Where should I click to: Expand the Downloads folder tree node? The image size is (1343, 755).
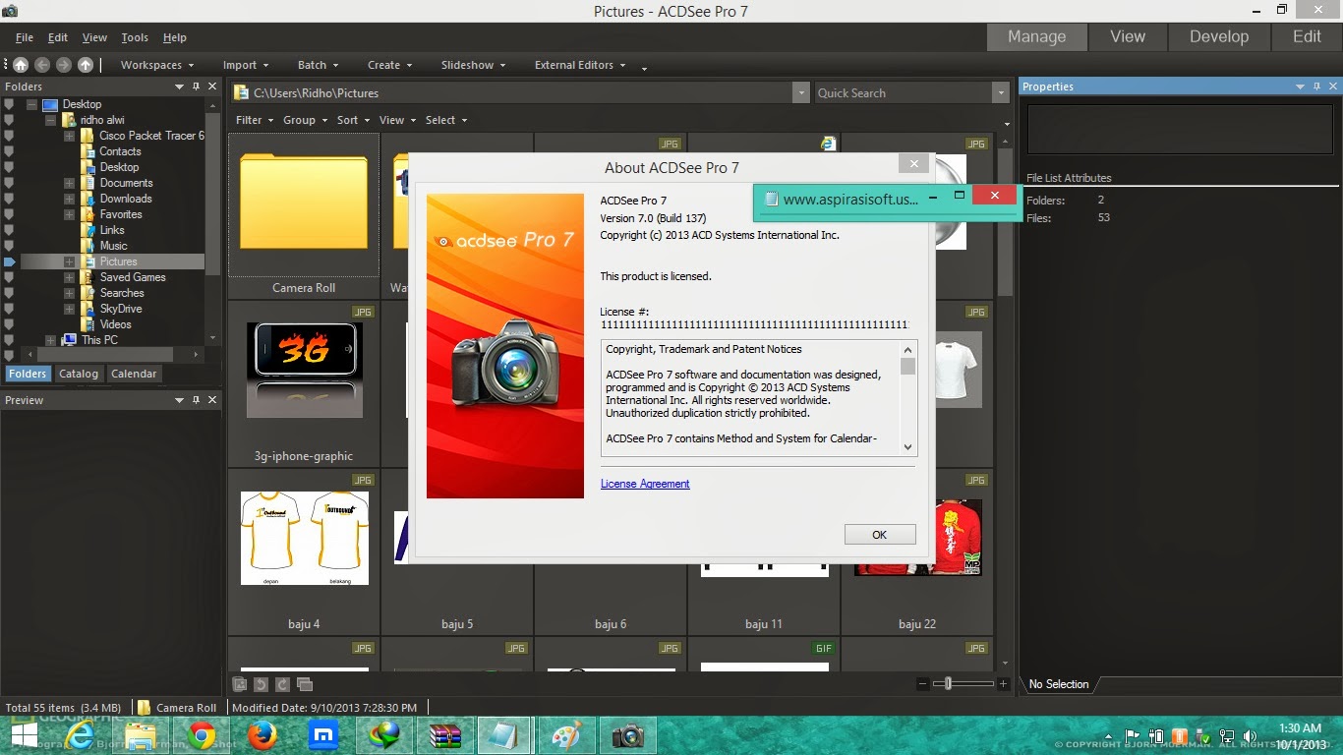coord(69,199)
